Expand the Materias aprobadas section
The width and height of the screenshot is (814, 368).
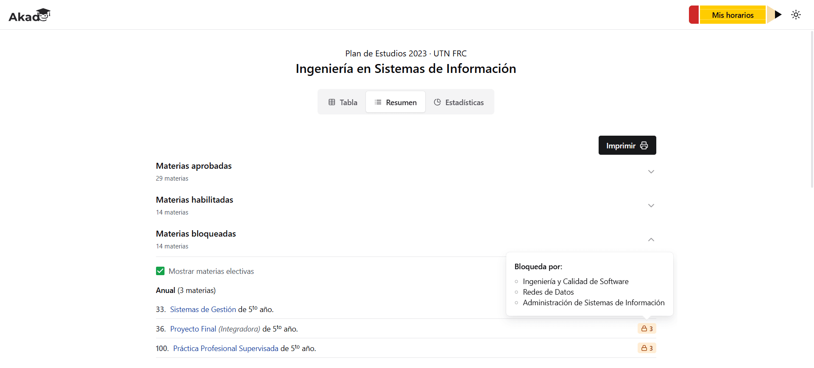click(406, 172)
